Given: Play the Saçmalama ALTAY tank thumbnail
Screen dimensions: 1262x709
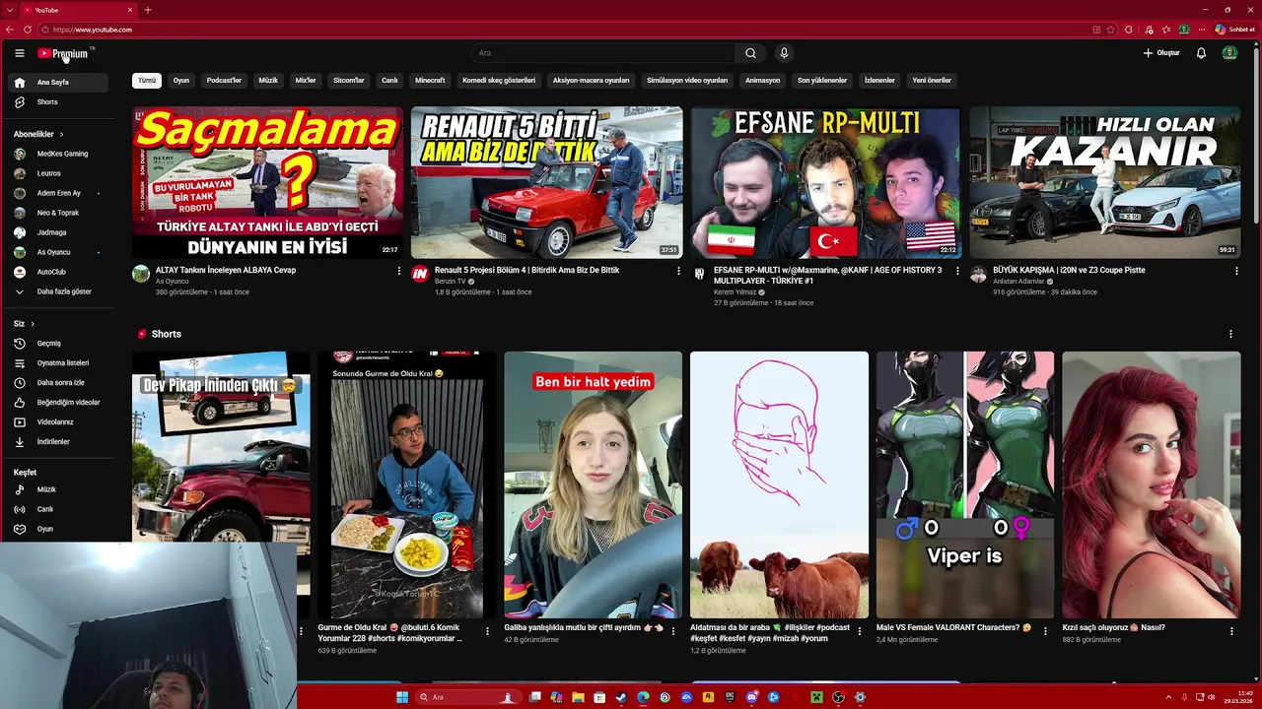Looking at the screenshot, I should click(x=267, y=182).
